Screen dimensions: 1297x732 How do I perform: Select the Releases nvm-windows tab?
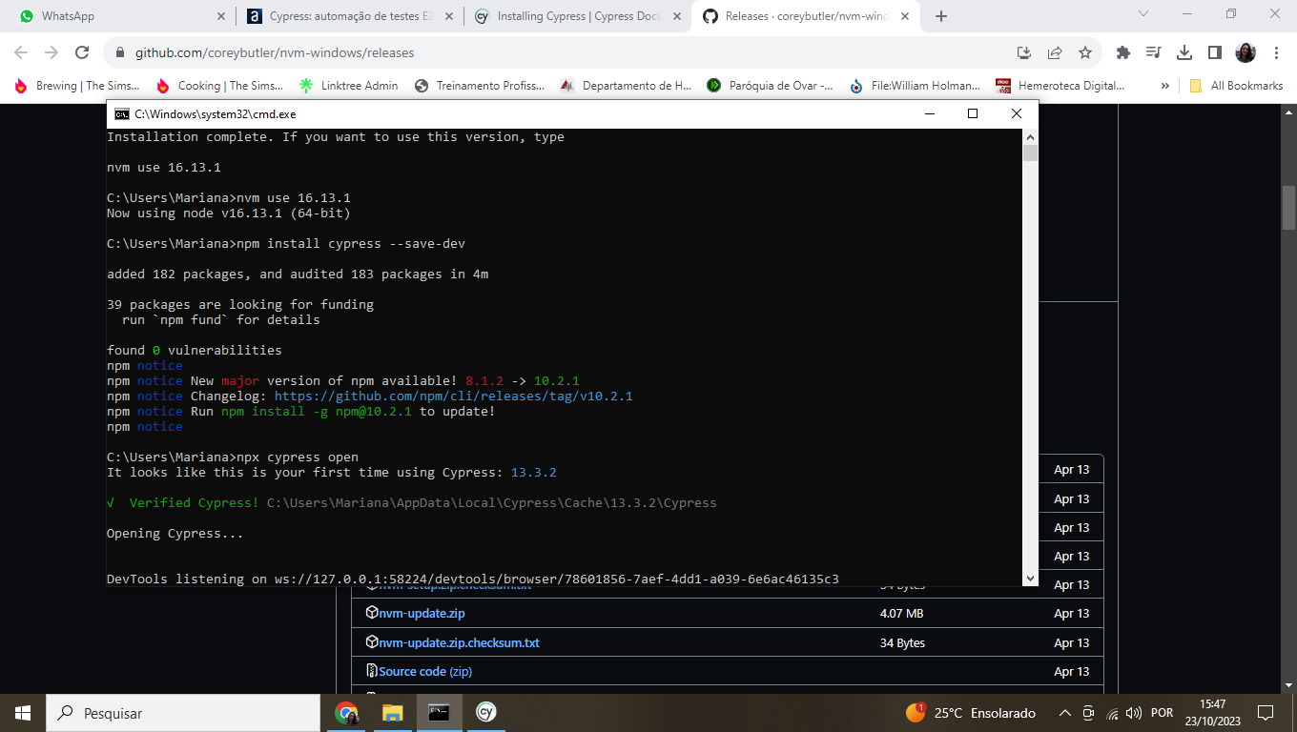pos(807,16)
